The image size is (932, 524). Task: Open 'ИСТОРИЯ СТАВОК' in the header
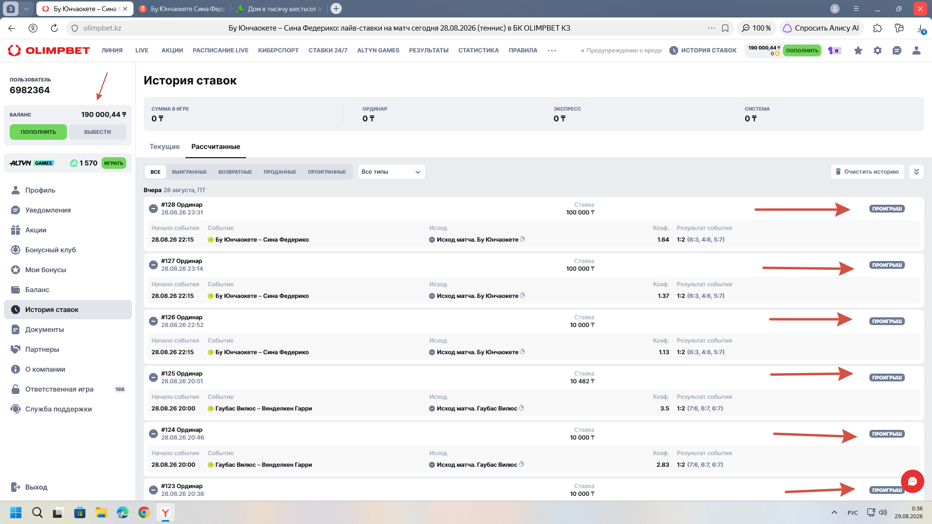click(x=703, y=50)
